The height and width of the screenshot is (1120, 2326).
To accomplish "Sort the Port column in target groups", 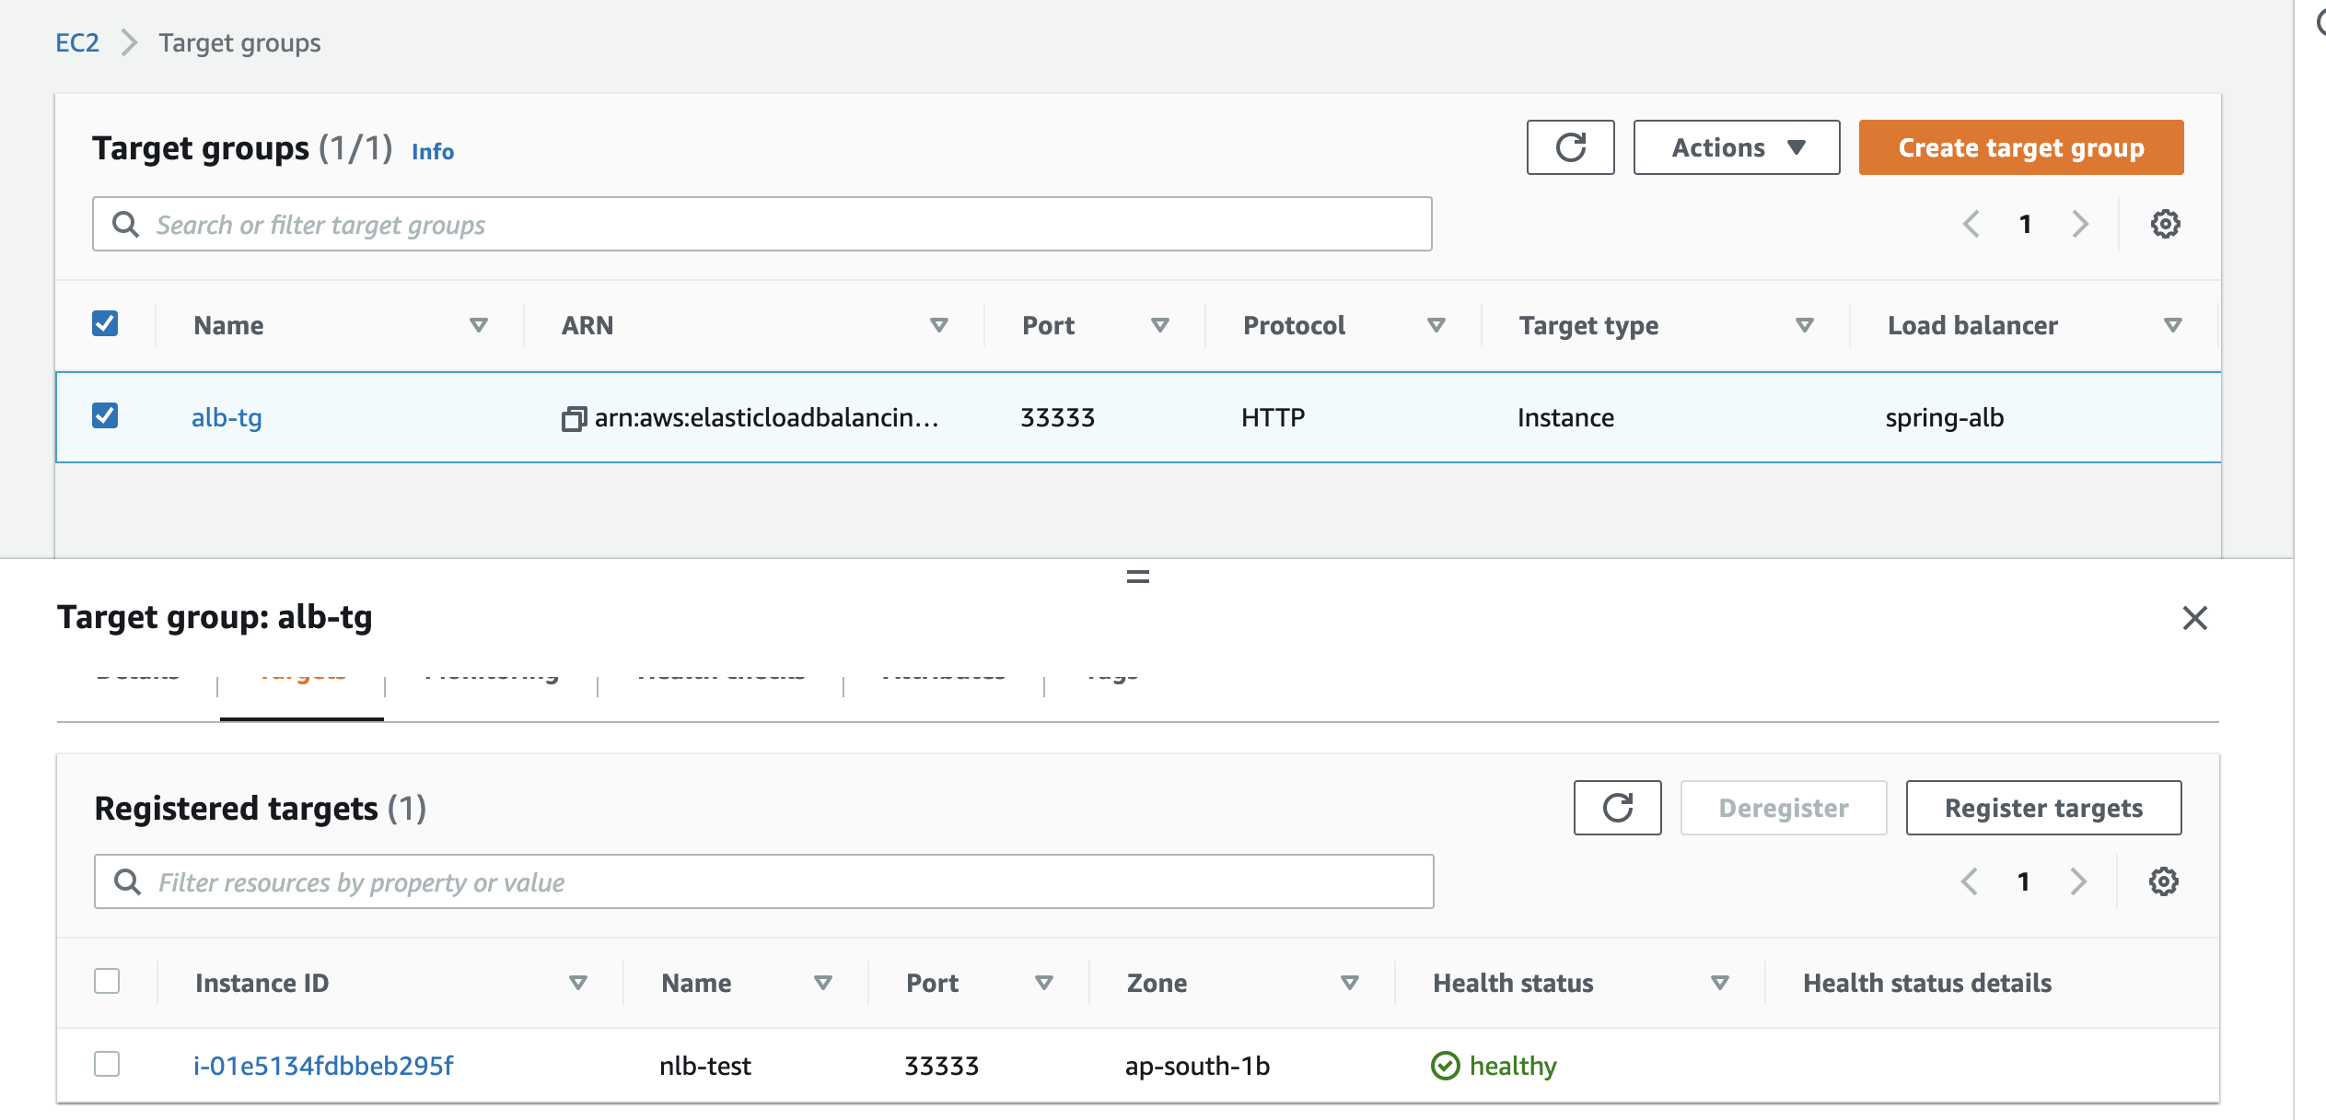I will [1160, 325].
